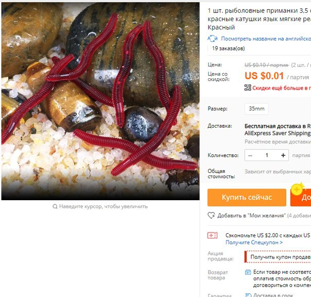
Task: Click the magnifier icon under product photo
Action: tap(55, 206)
